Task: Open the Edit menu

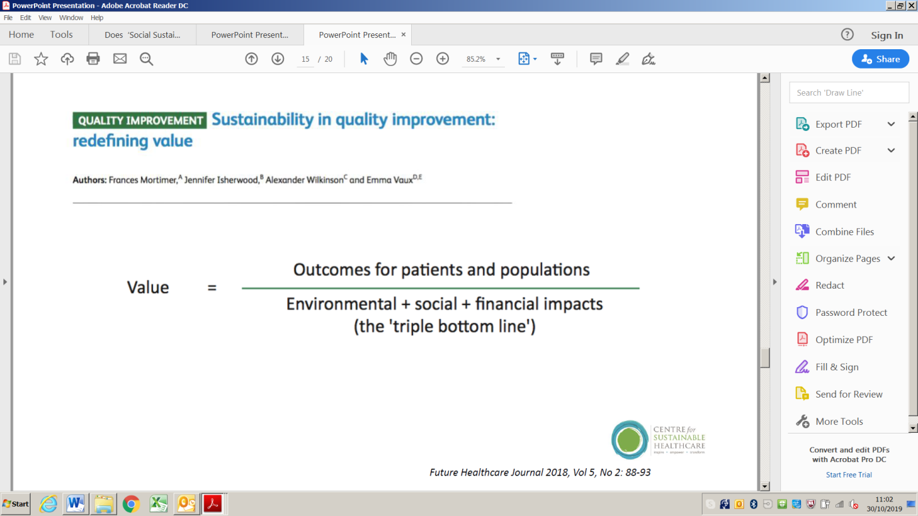Action: pos(26,18)
